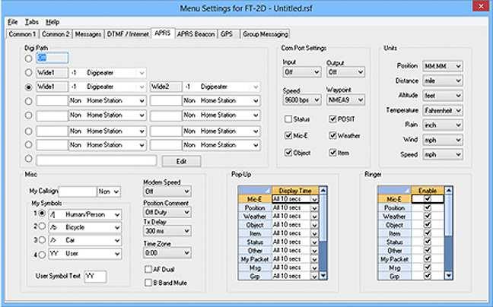
Task: Click the User Symbol Text field
Action: 95,277
